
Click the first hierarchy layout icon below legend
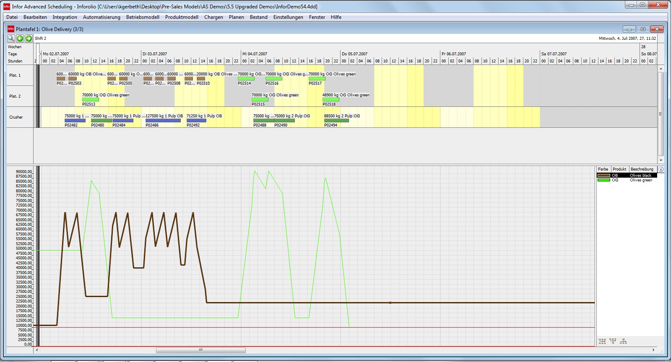[x=602, y=341]
